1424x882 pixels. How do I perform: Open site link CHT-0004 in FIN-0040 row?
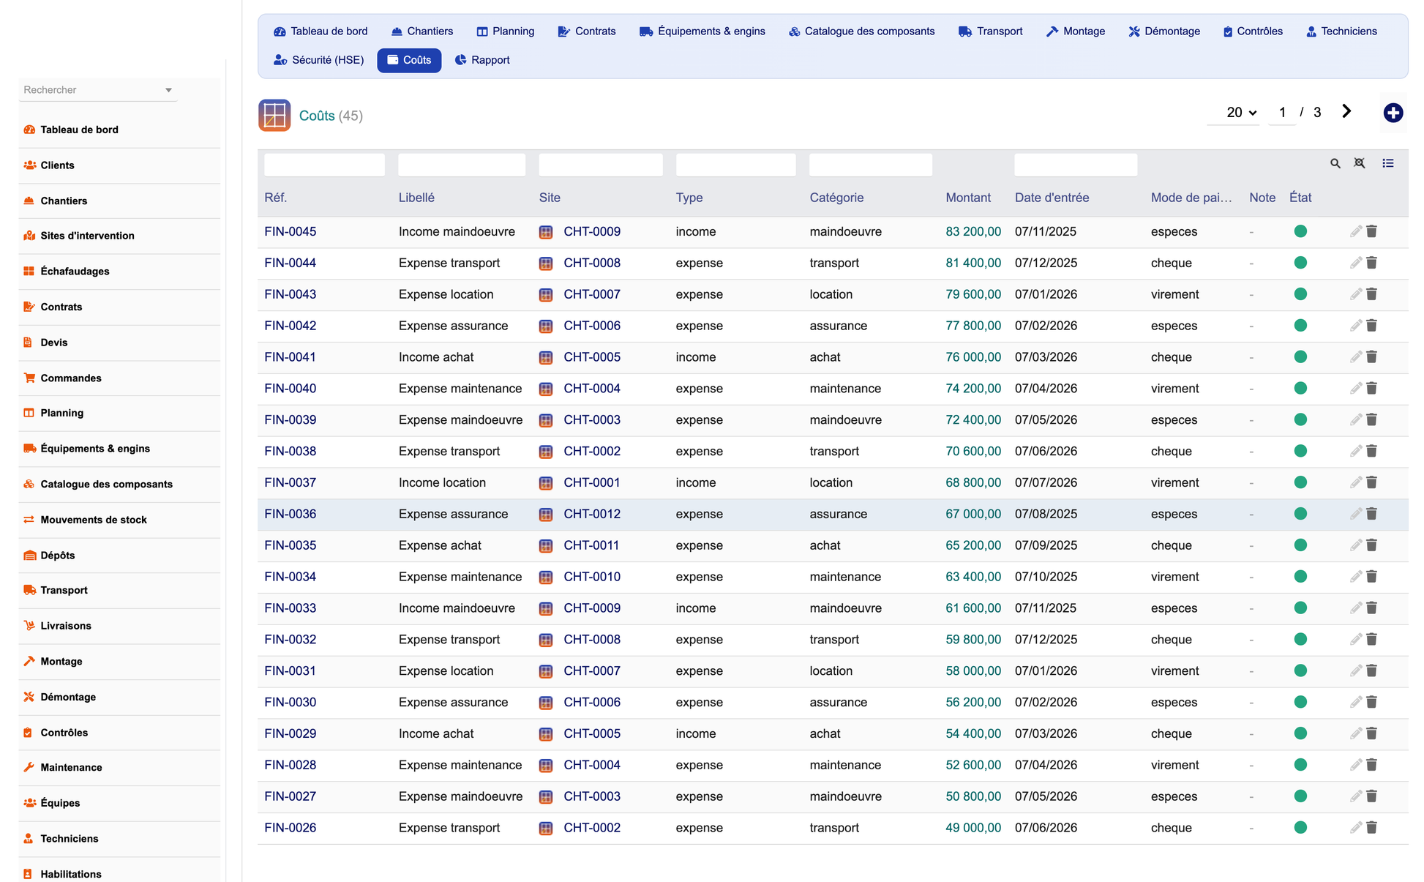(592, 388)
